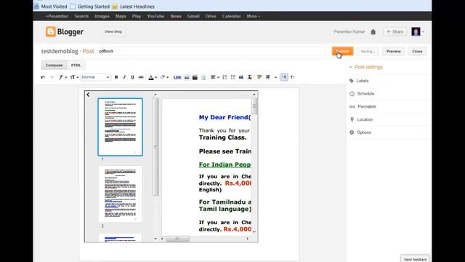The height and width of the screenshot is (262, 465).
Task: Apply blockquote formatting
Action: point(241,77)
